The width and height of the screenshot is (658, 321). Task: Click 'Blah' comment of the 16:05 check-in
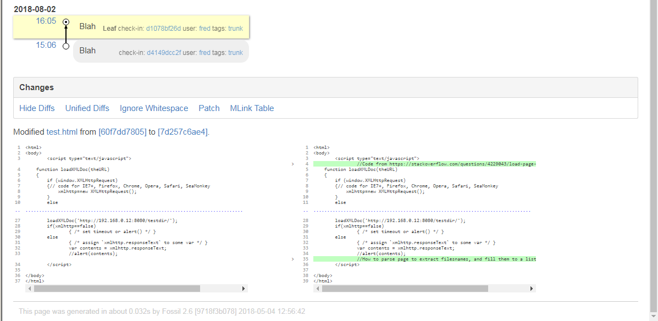[87, 26]
